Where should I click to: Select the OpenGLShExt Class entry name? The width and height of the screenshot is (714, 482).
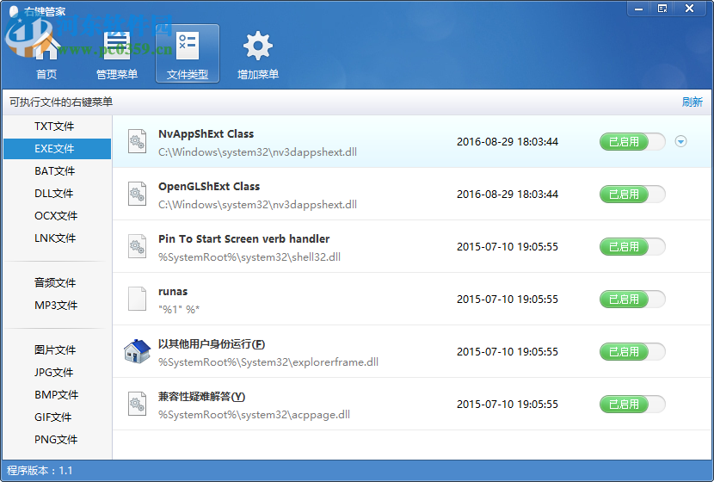(209, 186)
